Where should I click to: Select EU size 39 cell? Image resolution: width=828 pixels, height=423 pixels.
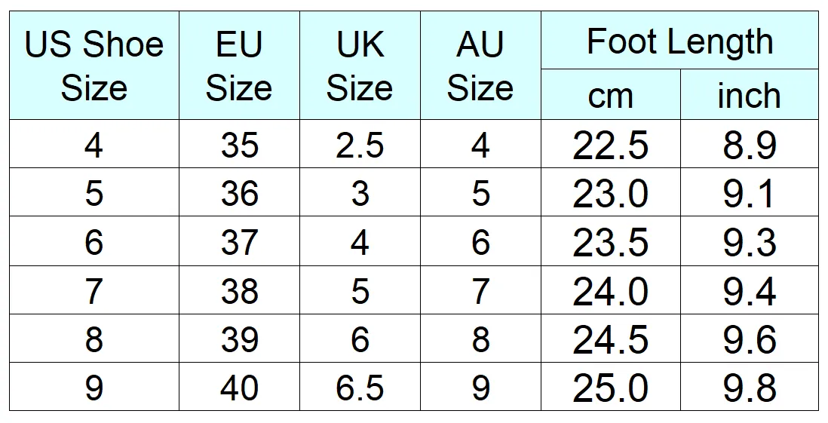point(239,339)
